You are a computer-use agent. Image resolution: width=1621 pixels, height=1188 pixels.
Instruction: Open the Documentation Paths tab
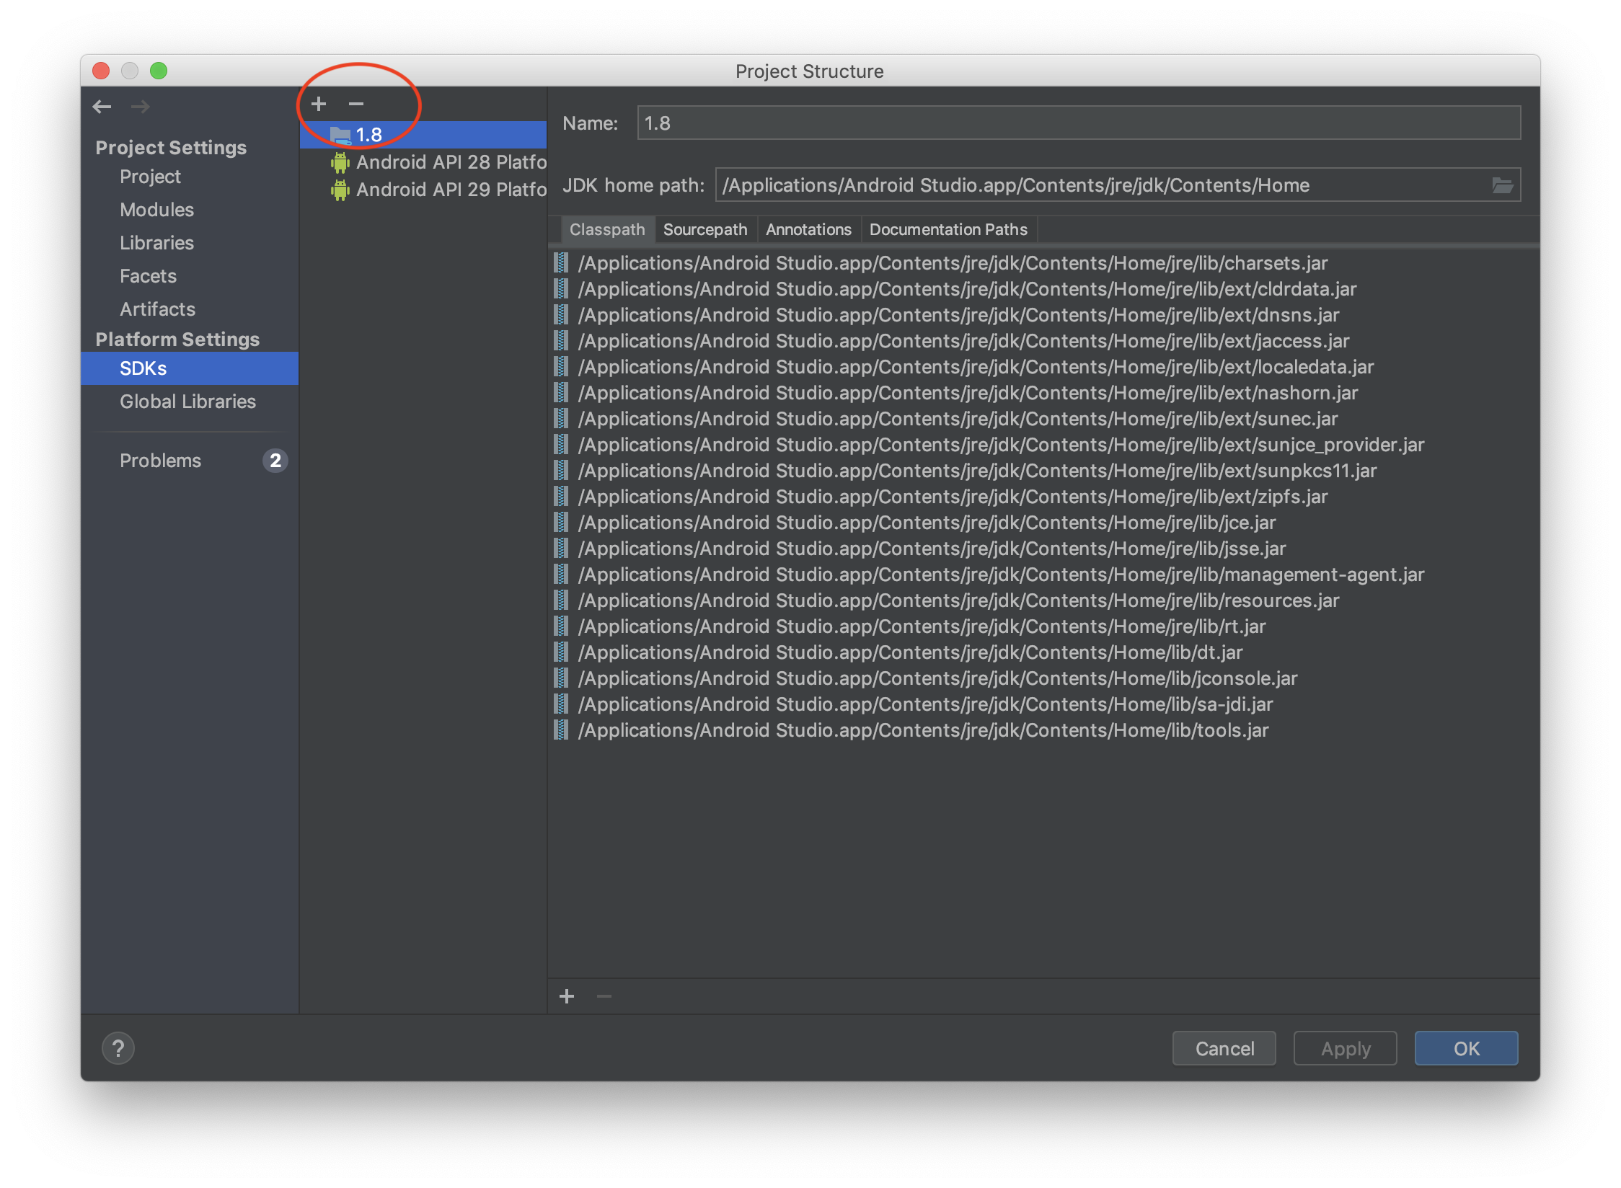tap(948, 229)
